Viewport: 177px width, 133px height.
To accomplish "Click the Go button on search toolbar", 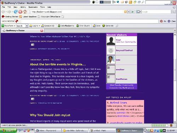I will tap(163, 21).
